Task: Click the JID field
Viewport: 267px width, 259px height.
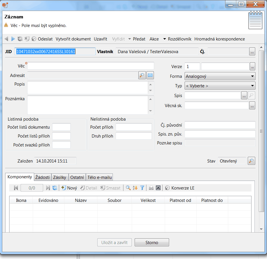Action: point(55,51)
